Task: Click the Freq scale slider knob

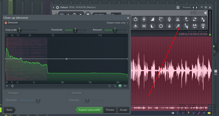Action: 19,30
